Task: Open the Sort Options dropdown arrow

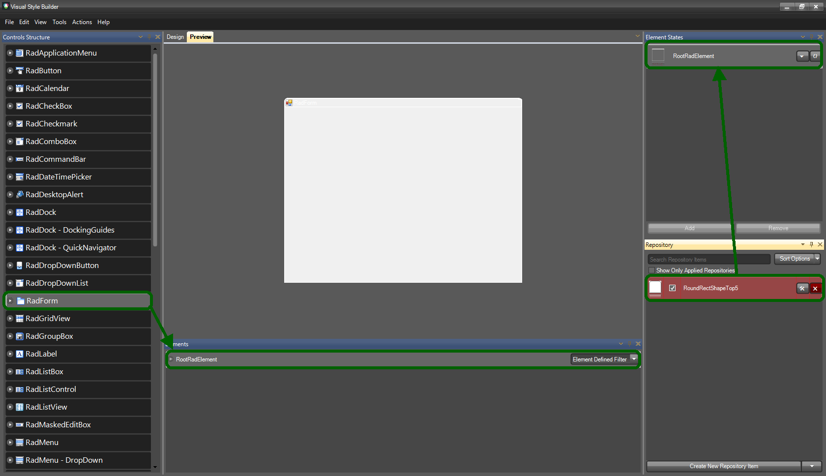Action: 818,259
